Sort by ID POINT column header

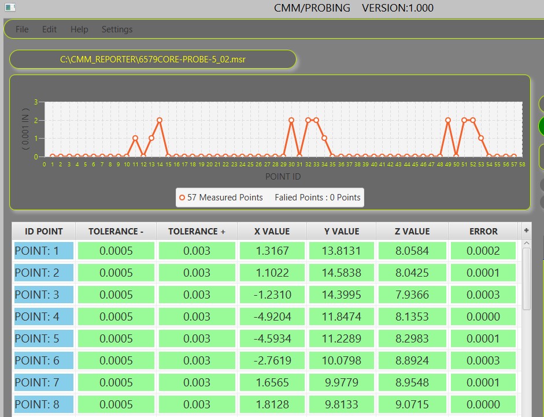(x=44, y=231)
